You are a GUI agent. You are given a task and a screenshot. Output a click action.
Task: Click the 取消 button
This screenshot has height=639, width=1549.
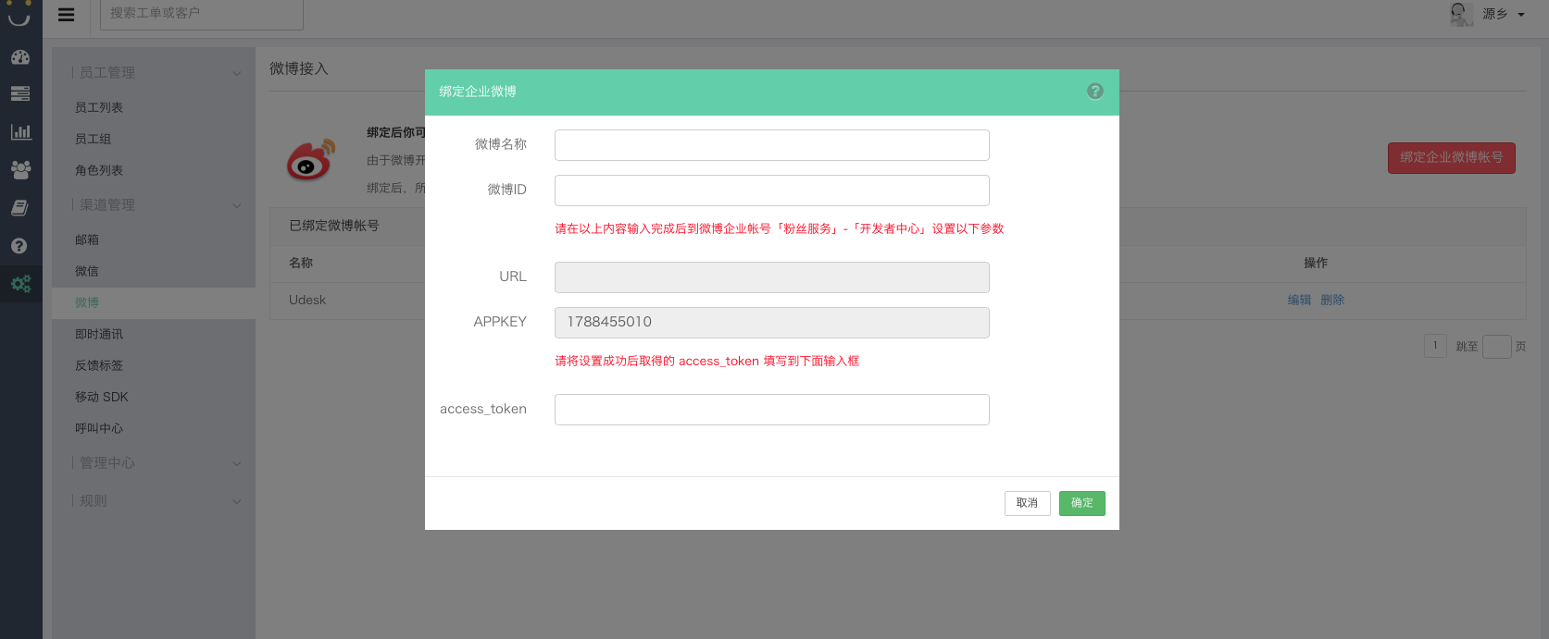pyautogui.click(x=1027, y=503)
